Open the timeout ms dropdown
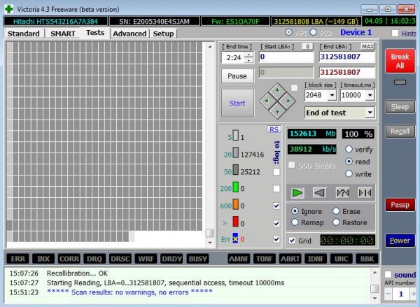 point(369,94)
